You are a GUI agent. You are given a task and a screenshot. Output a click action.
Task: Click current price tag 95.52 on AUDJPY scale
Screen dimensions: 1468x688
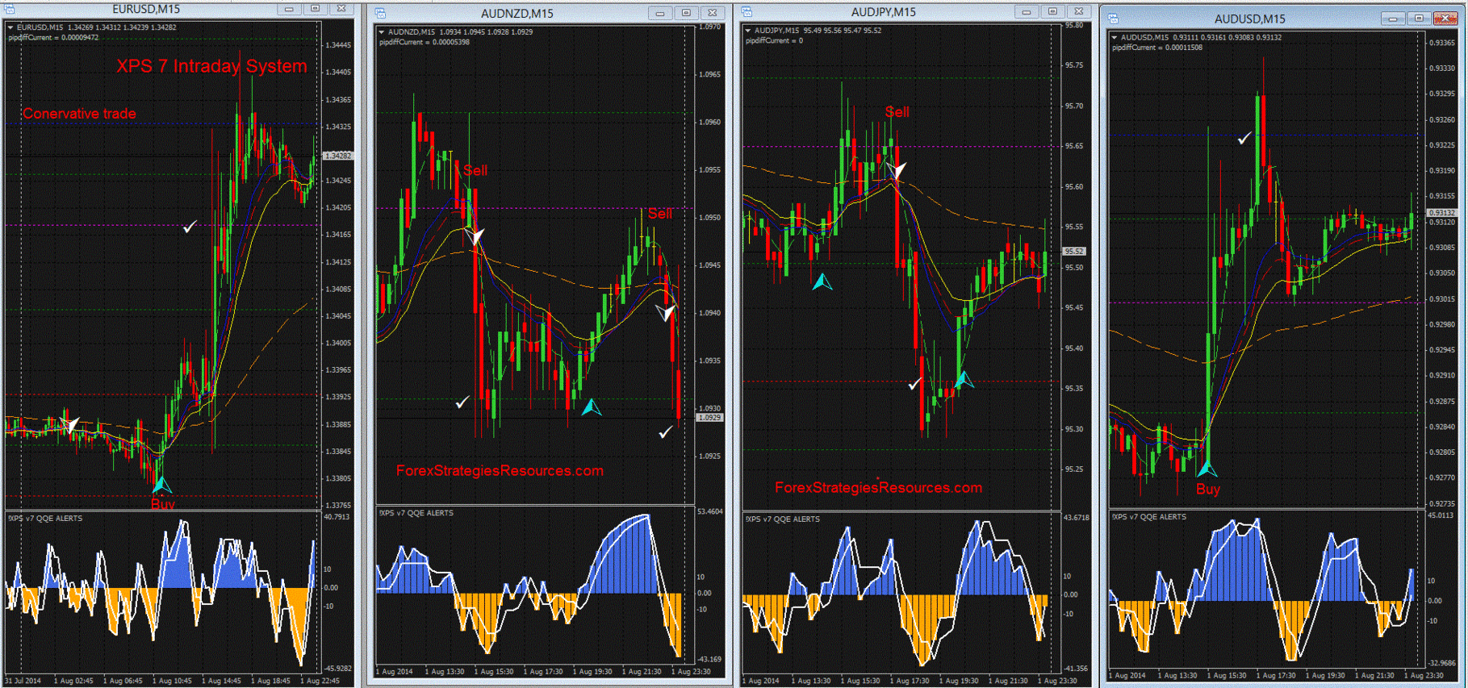point(1074,252)
